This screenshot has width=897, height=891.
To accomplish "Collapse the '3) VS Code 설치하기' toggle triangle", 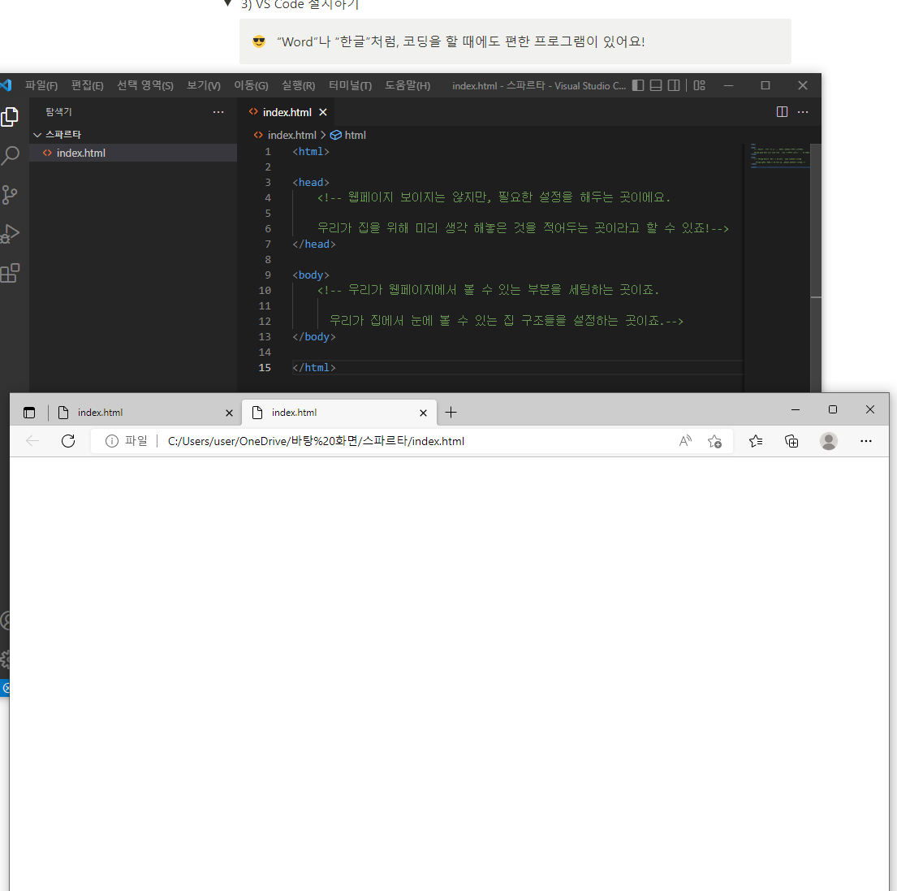I will pyautogui.click(x=227, y=3).
